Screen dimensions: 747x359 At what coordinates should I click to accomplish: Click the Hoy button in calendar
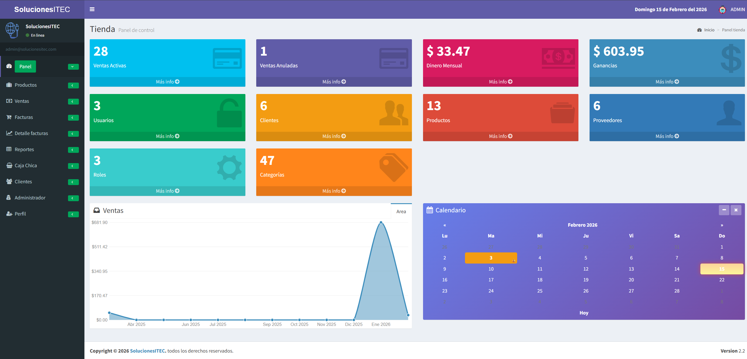[584, 313]
